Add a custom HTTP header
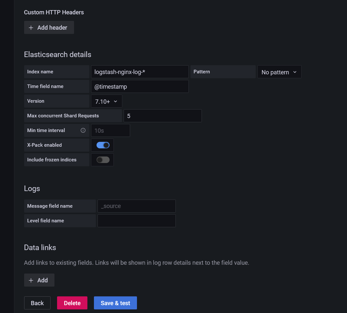This screenshot has height=313, width=347. (x=49, y=28)
